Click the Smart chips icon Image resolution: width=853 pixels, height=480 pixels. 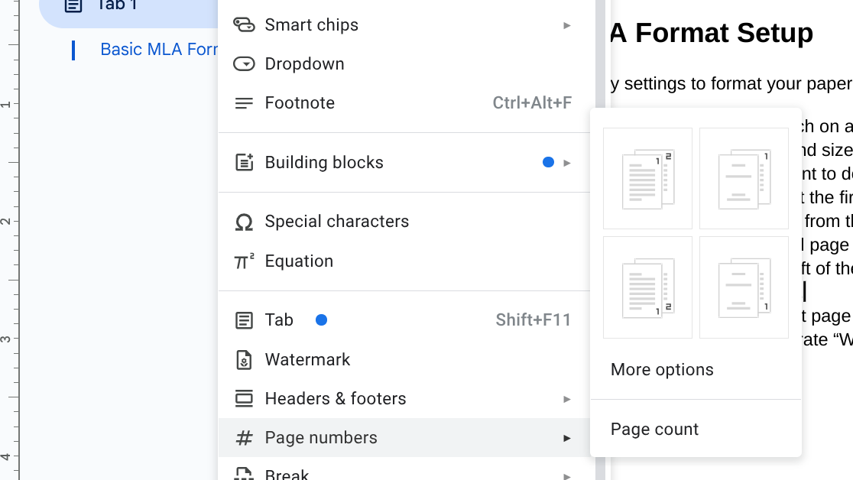coord(244,24)
